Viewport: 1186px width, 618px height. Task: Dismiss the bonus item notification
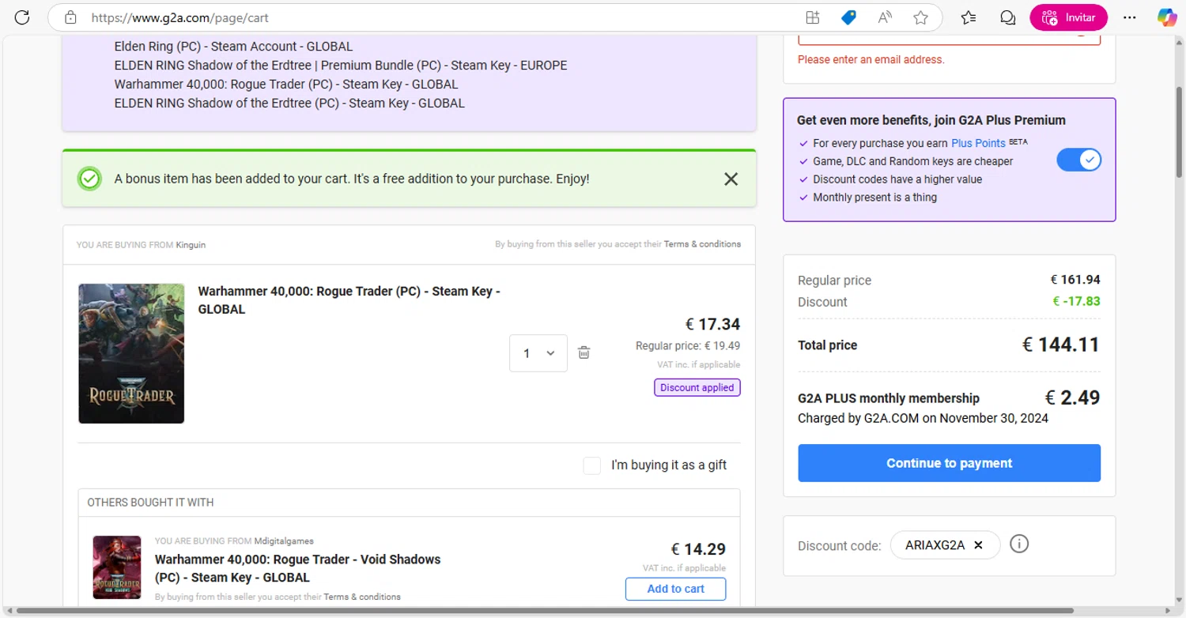(x=731, y=179)
